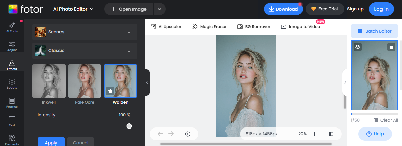
Task: Expand the Scenes effects category
Action: click(x=85, y=32)
